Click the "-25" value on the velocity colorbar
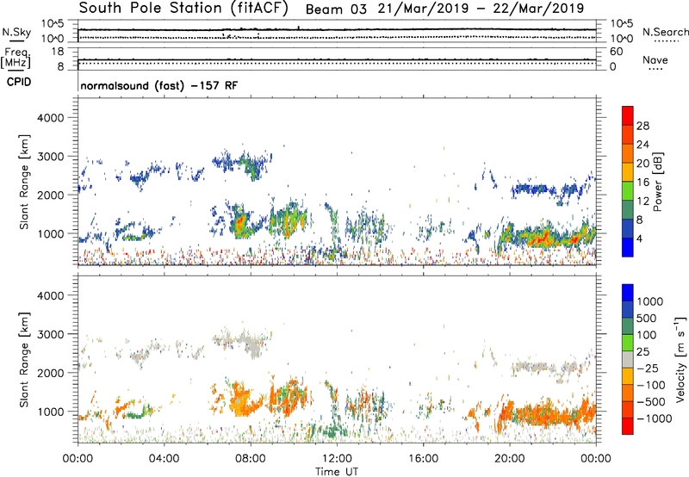 (648, 369)
